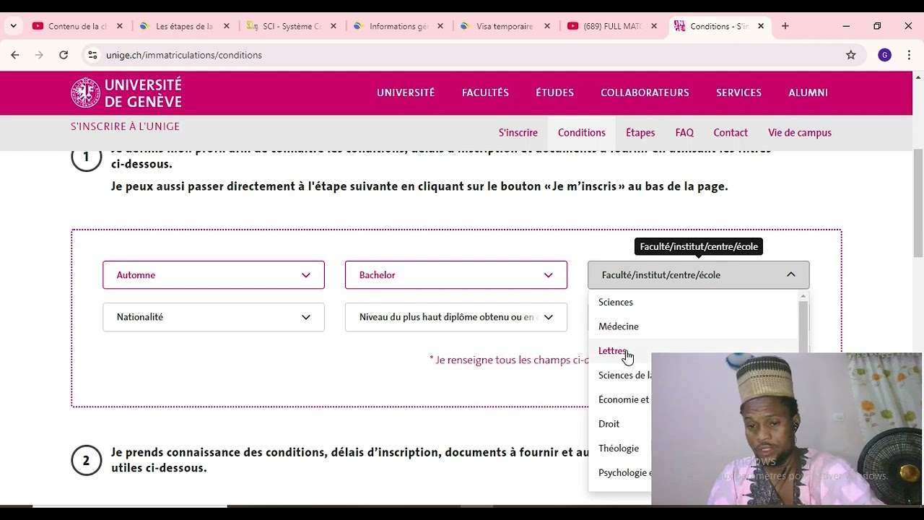Click the S'INSCRIRE À L'UNIGE heading link
The image size is (924, 520).
[125, 126]
